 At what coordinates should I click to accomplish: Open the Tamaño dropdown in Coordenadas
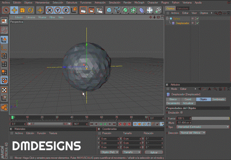click(132, 152)
